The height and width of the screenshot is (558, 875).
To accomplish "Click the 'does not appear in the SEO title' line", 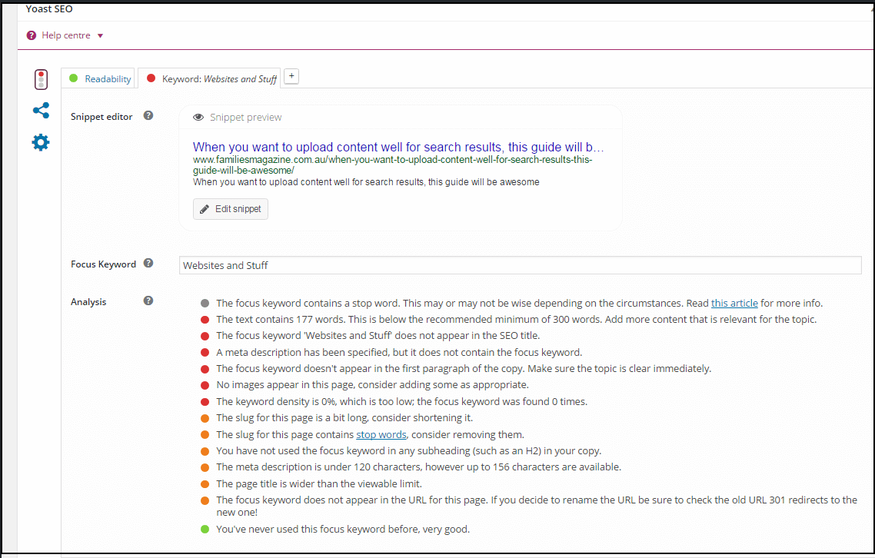I will 378,335.
